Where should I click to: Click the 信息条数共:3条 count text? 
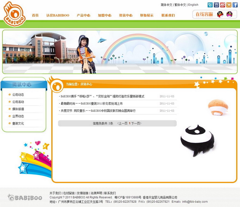coord(103,123)
